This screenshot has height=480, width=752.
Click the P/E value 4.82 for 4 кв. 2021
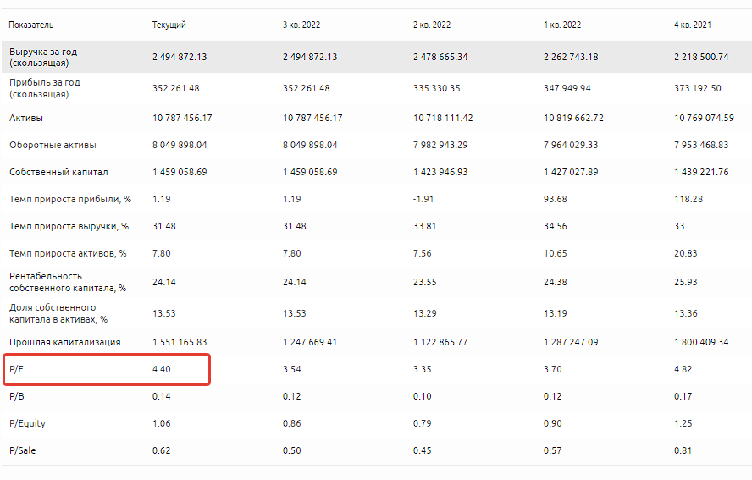click(684, 369)
